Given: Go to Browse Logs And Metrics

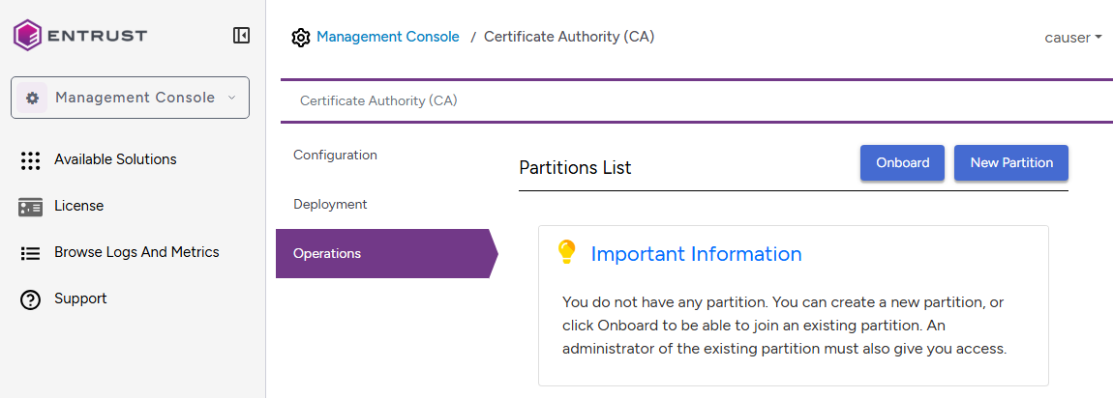Looking at the screenshot, I should (136, 252).
